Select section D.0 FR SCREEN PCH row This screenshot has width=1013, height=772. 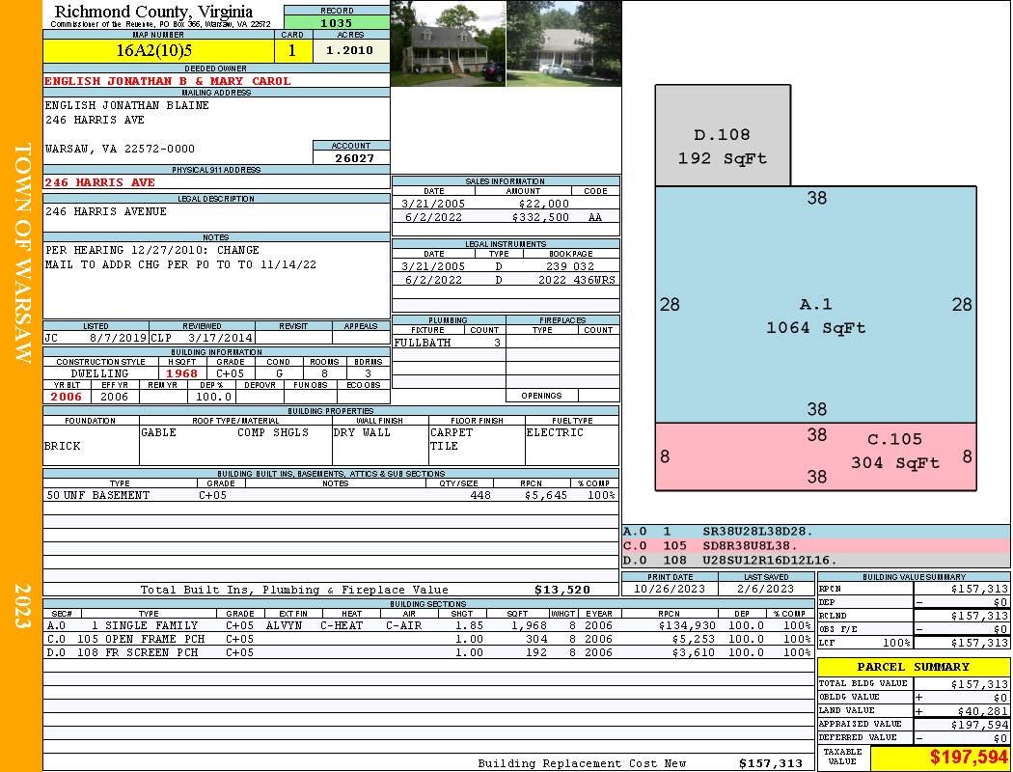click(429, 652)
